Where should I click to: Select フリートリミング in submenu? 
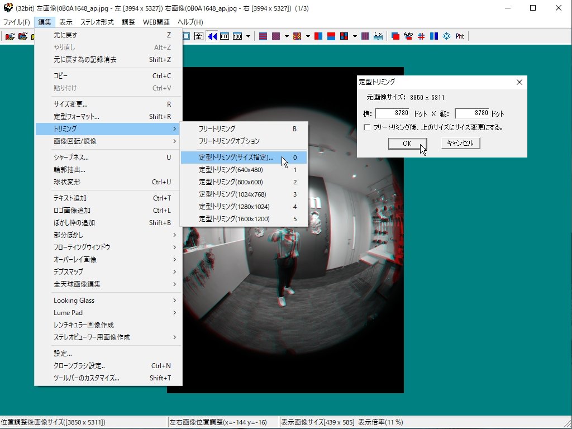(244, 129)
